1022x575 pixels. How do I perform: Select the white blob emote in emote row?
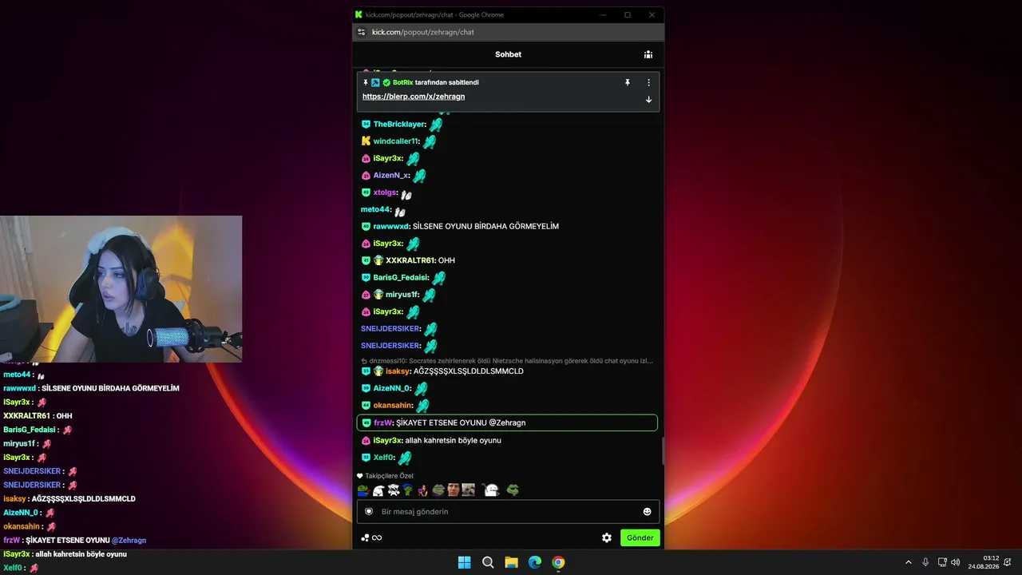(378, 490)
